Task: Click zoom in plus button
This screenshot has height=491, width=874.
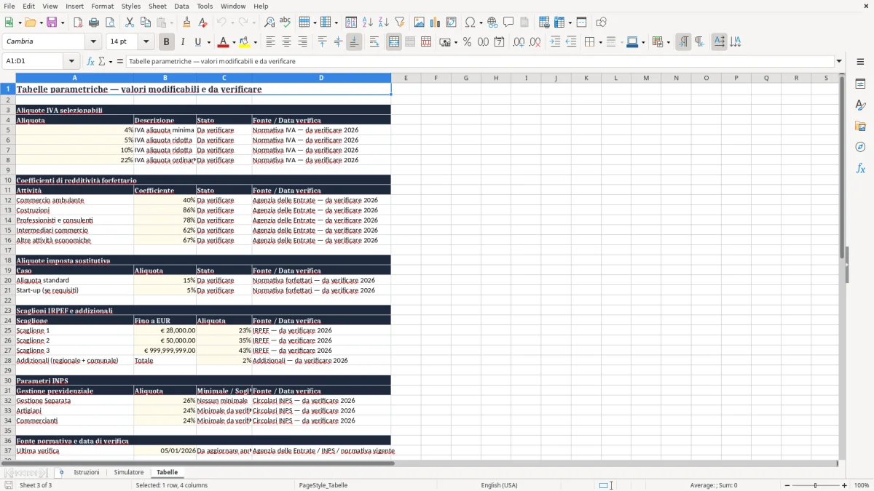Action: (x=845, y=485)
